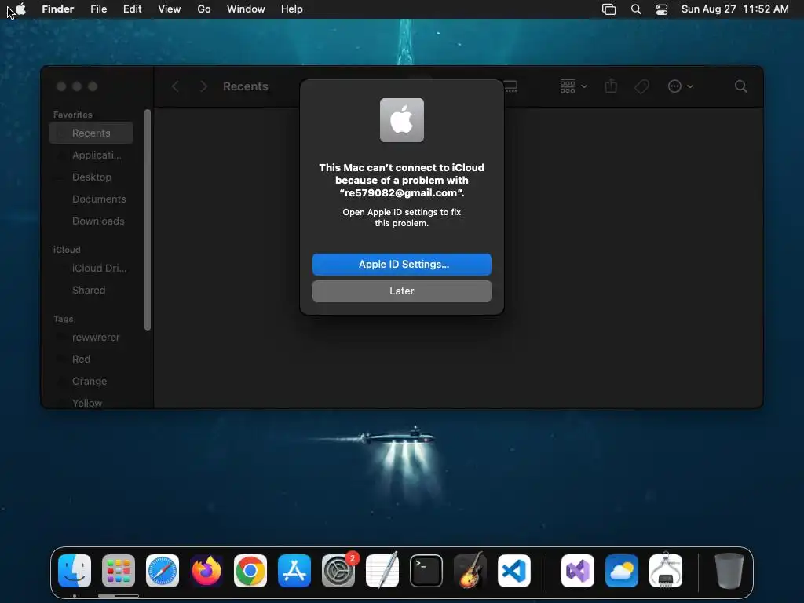Select Shared in Finder sidebar
This screenshot has width=804, height=603.
pyautogui.click(x=91, y=291)
